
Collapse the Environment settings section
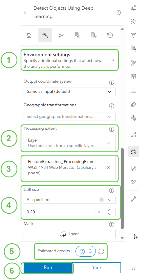(x=113, y=60)
